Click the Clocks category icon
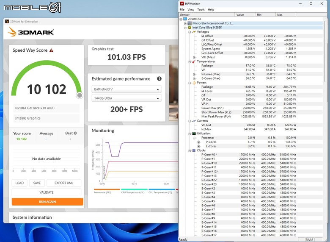Screen dimensions: 330x242 (x=194, y=150)
